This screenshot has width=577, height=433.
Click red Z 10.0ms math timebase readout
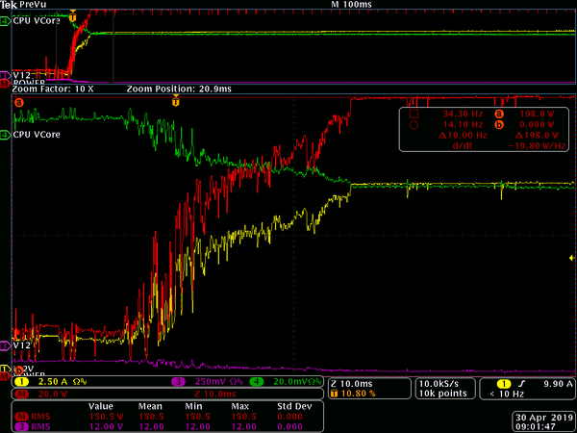[x=215, y=394]
